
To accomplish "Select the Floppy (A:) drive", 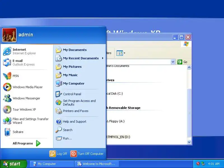I will click(x=115, y=121).
